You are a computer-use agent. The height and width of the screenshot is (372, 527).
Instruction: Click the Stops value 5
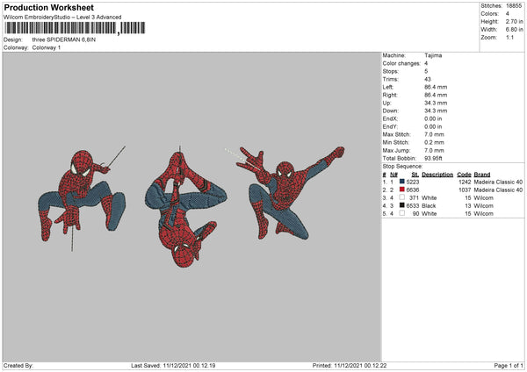click(426, 71)
